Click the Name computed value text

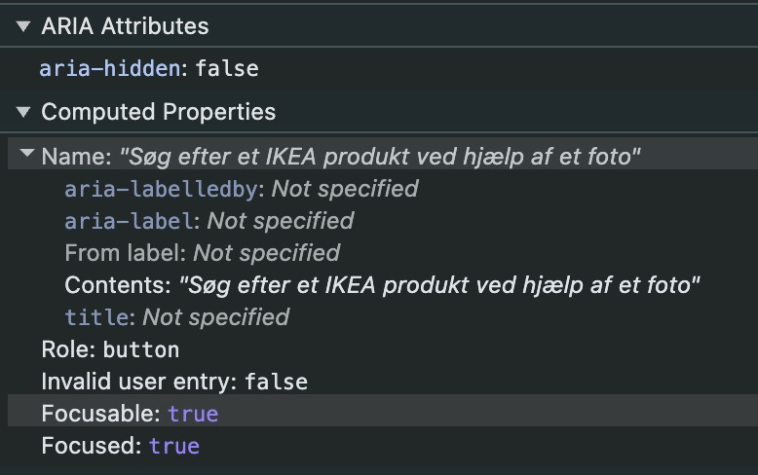point(380,157)
